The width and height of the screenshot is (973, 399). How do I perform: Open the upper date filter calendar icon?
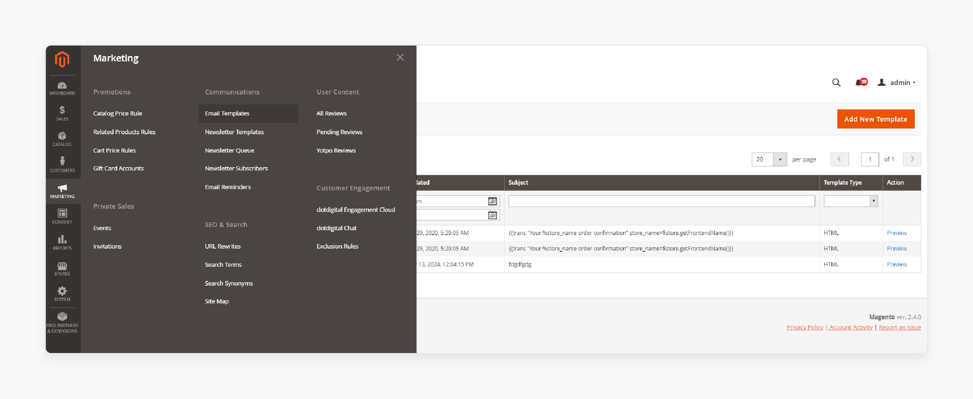(x=492, y=201)
